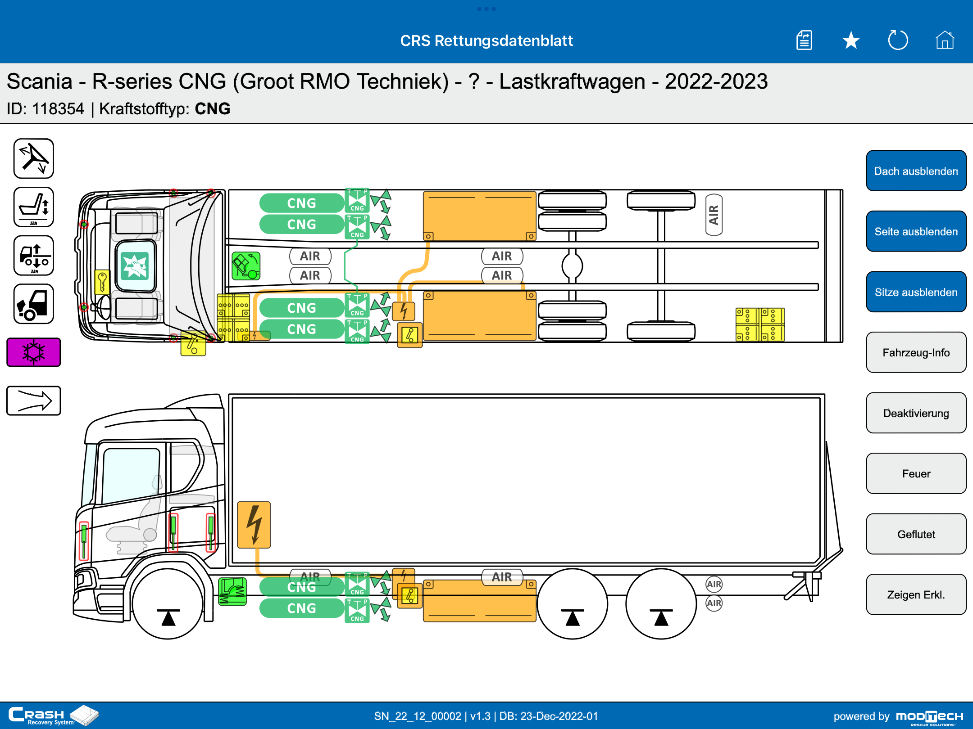973x729 pixels.
Task: Open the seat adjustment icon
Action: point(34,207)
